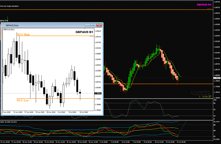Image resolution: width=221 pixels, height=144 pixels.
Task: Click the 20 level label in the stochastic pane
Action: pyautogui.click(x=215, y=116)
